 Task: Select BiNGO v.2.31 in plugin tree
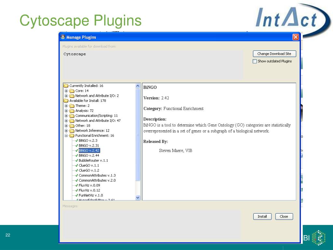89,146
